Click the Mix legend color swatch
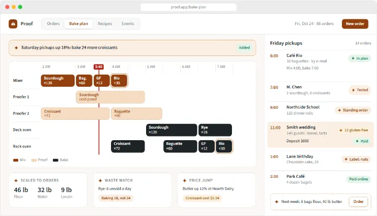 pos(16,160)
